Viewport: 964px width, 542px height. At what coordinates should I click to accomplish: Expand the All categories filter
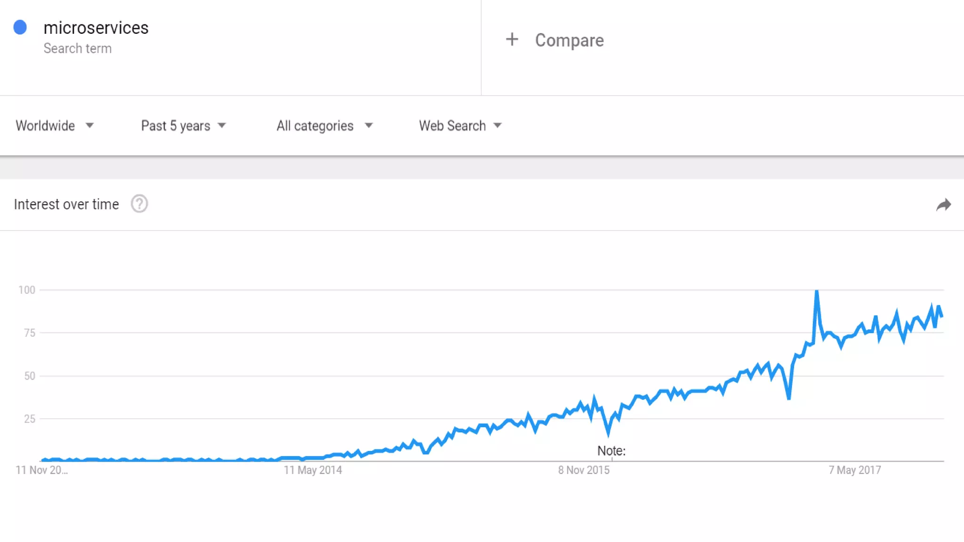coord(315,126)
